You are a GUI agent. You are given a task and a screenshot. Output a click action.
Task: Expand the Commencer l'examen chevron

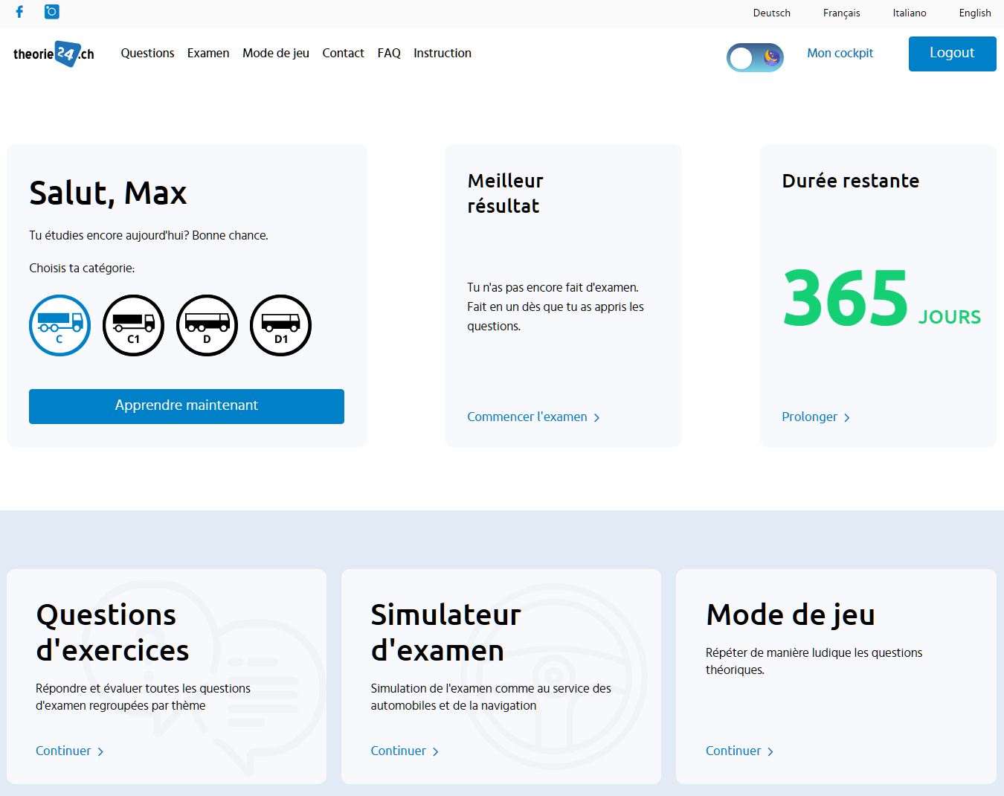[596, 417]
